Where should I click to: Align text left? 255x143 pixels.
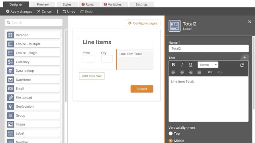(173, 72)
